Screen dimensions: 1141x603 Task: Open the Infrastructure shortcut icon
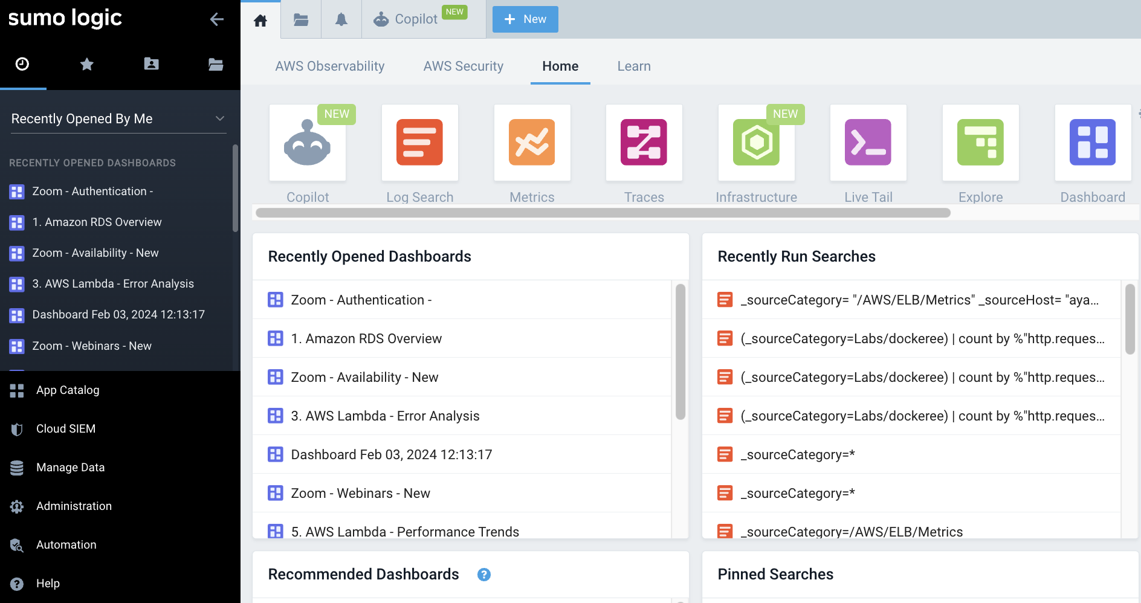757,143
